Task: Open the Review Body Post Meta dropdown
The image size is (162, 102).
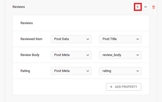Action: [71, 55]
